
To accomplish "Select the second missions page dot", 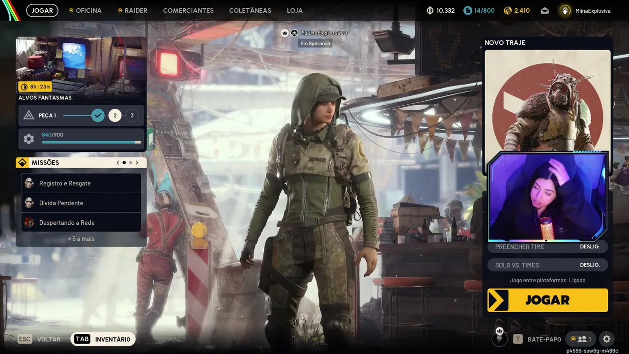I will [131, 162].
